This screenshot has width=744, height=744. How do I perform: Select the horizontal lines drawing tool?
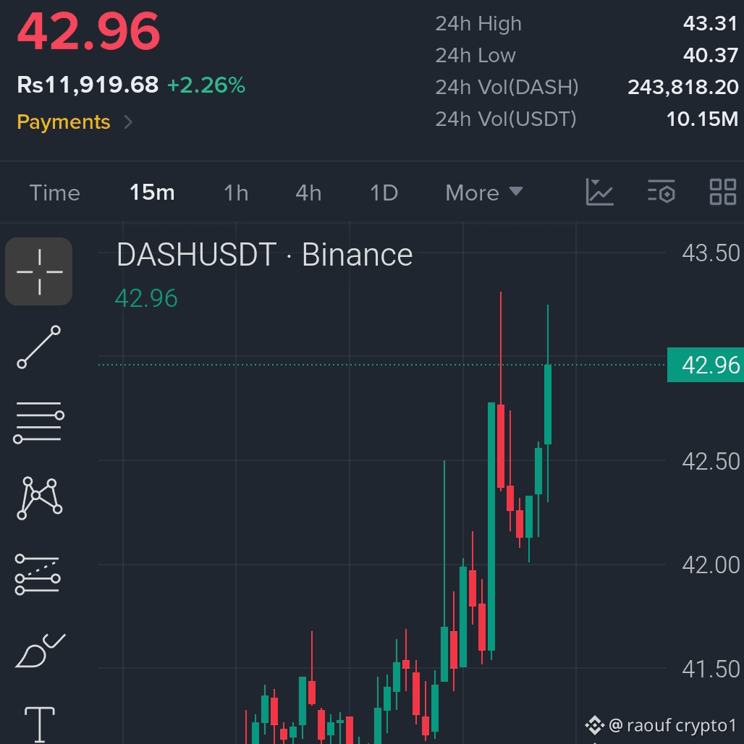coord(38,422)
